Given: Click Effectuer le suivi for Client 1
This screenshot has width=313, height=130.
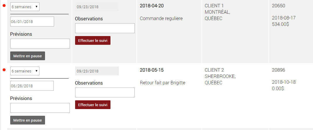Looking at the screenshot, I should click(x=93, y=40).
